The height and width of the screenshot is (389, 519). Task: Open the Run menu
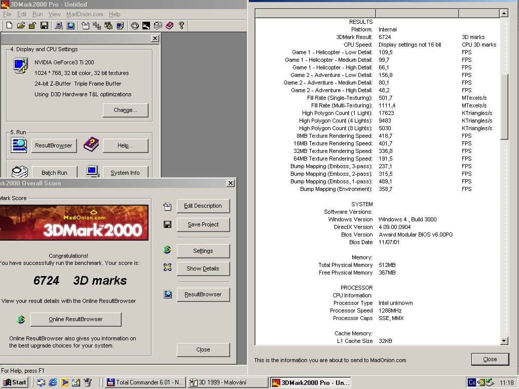[x=38, y=14]
